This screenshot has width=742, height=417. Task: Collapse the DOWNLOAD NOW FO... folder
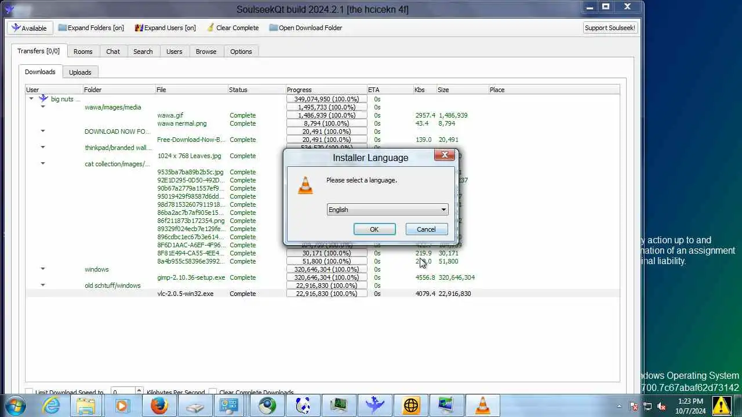point(43,131)
